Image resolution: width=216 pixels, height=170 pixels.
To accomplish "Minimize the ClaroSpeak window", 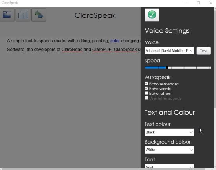I will (185, 3).
